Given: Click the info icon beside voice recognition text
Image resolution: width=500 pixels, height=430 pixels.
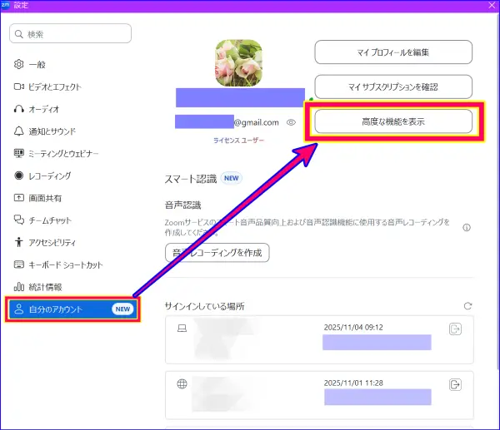Looking at the screenshot, I should [x=467, y=227].
